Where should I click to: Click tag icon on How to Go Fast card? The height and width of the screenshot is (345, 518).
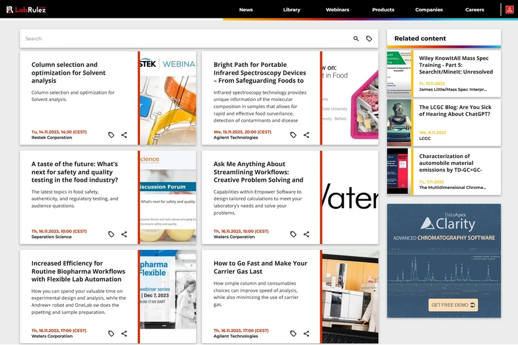(x=293, y=334)
